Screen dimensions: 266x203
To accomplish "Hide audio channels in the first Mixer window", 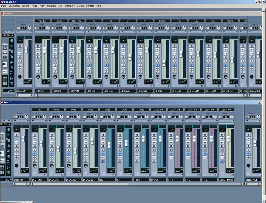I will [11, 46].
